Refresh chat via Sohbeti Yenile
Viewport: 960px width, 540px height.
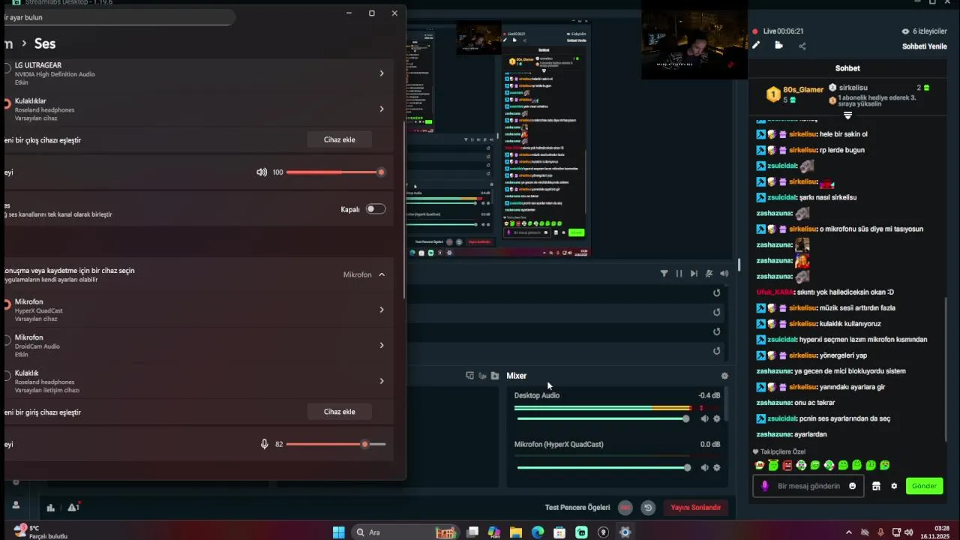point(924,46)
